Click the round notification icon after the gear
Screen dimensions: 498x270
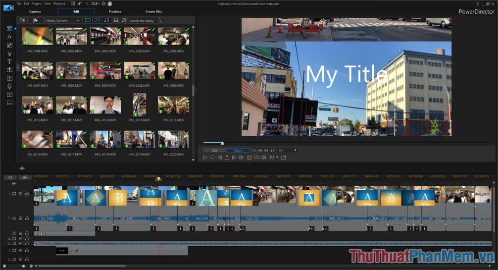pos(110,3)
